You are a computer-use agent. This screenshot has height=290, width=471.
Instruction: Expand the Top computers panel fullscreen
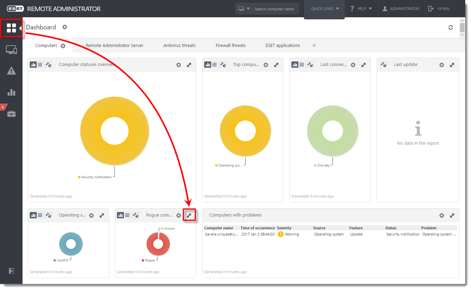(276, 65)
